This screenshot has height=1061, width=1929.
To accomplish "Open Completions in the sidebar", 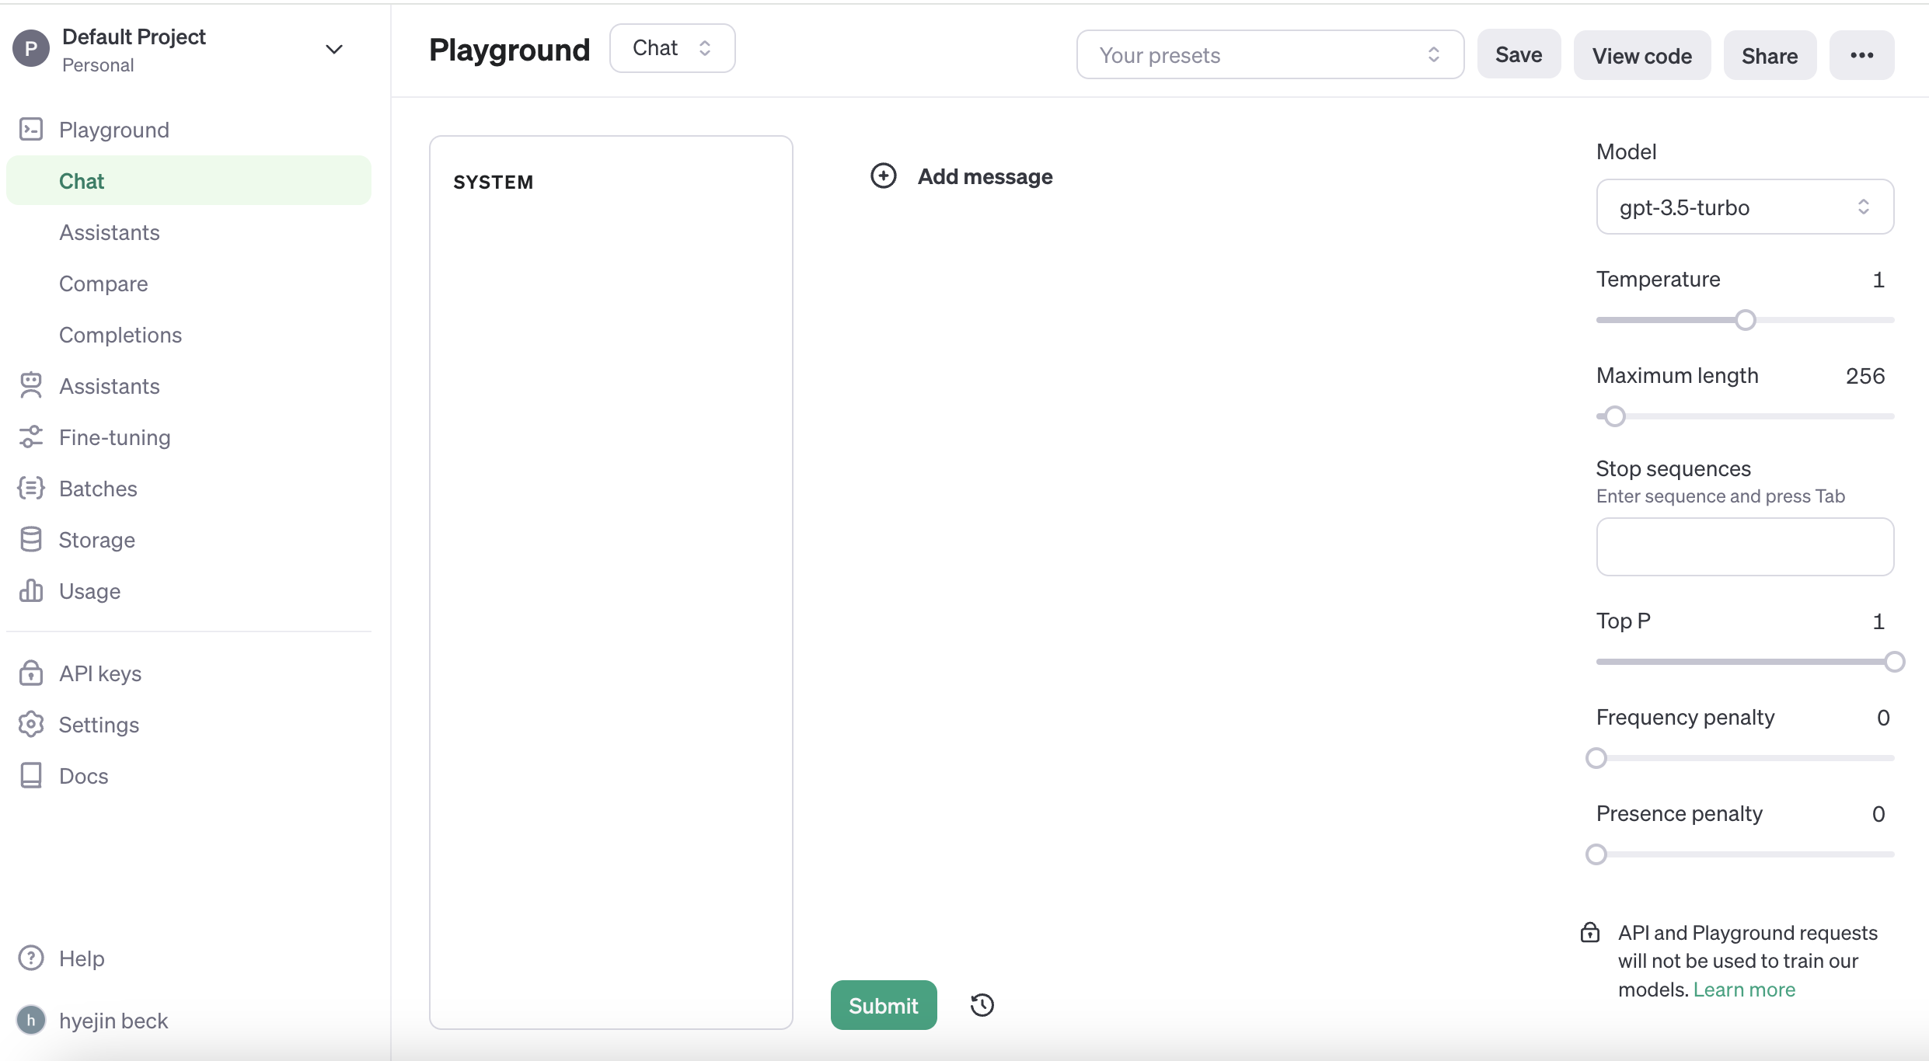I will pyautogui.click(x=120, y=334).
